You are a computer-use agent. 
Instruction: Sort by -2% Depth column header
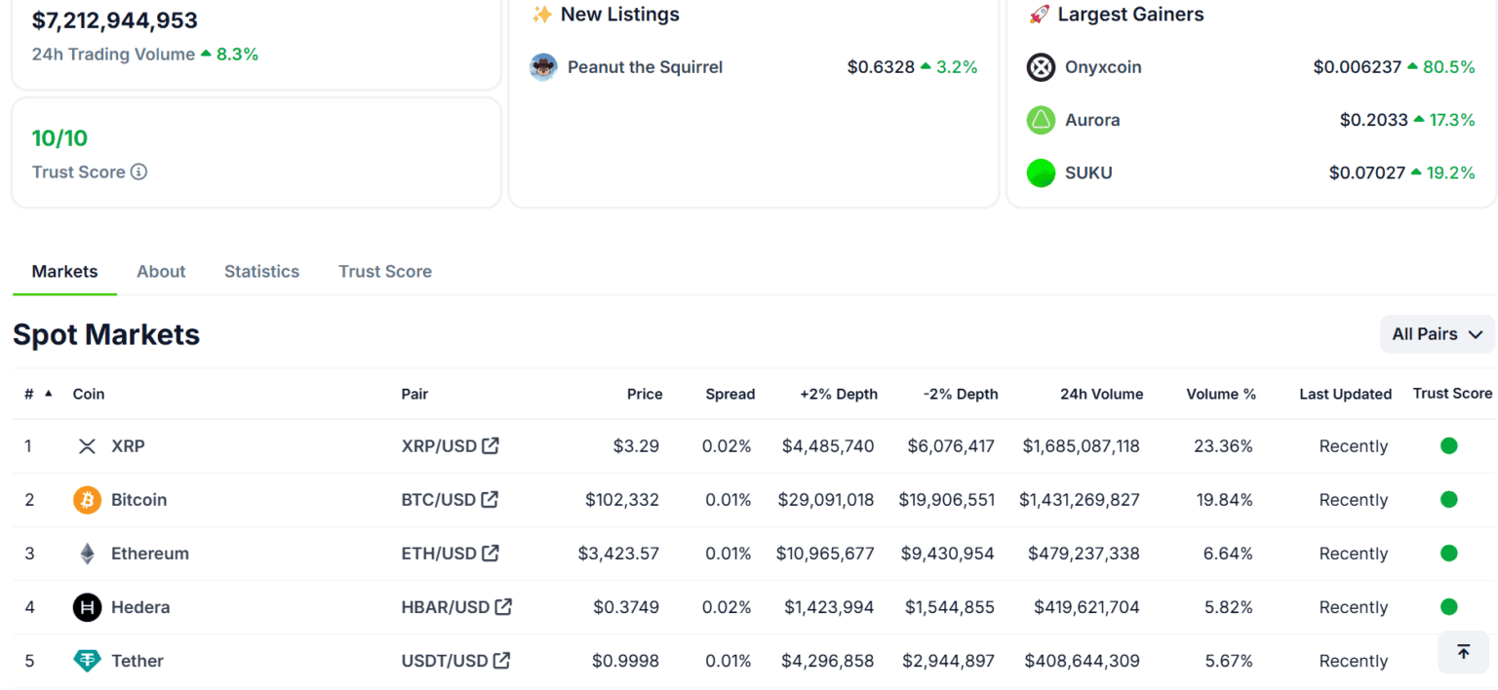(x=961, y=394)
